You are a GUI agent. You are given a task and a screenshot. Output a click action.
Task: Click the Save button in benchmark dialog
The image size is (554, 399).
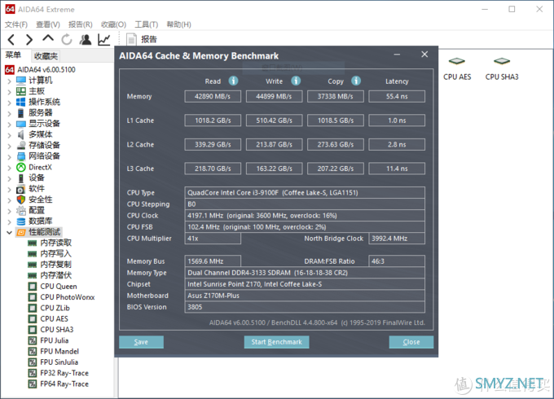coord(141,342)
